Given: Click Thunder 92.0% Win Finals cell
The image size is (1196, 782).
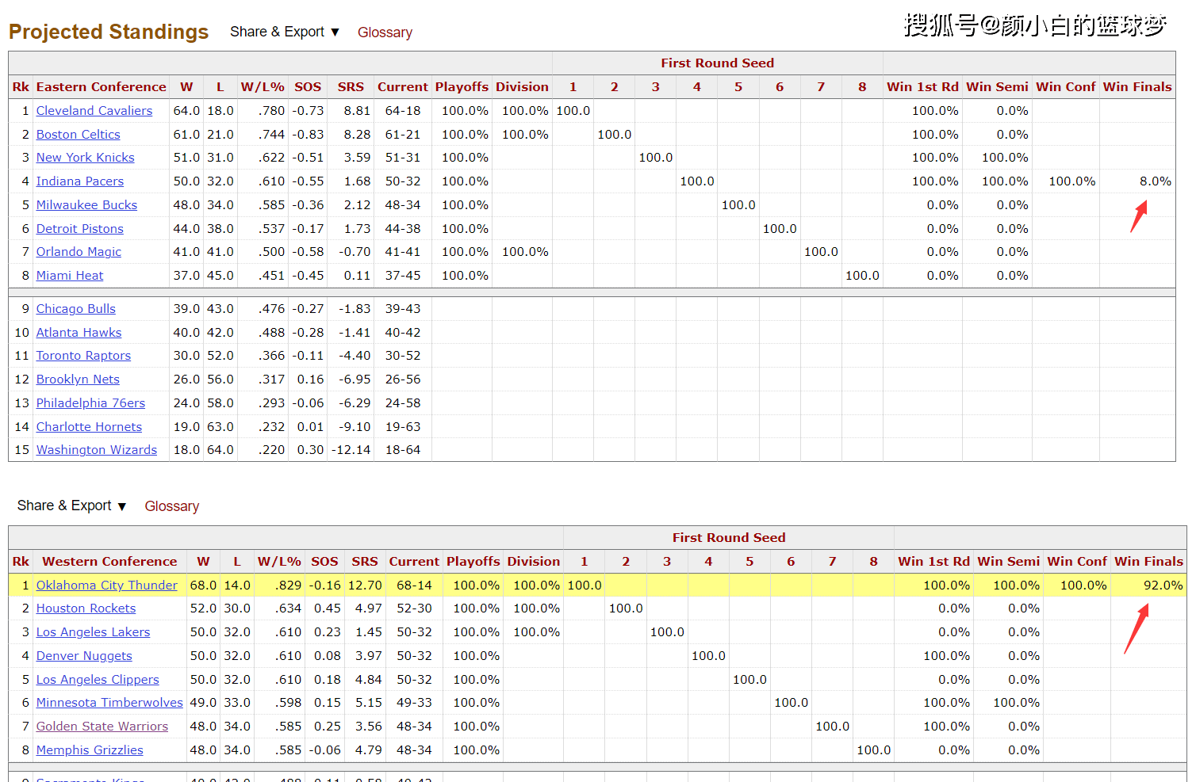Looking at the screenshot, I should (x=1148, y=586).
